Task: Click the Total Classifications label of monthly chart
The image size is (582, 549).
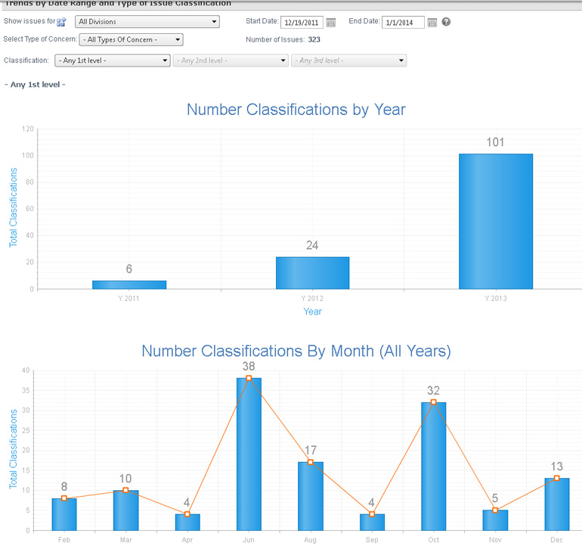Action: pyautogui.click(x=14, y=449)
